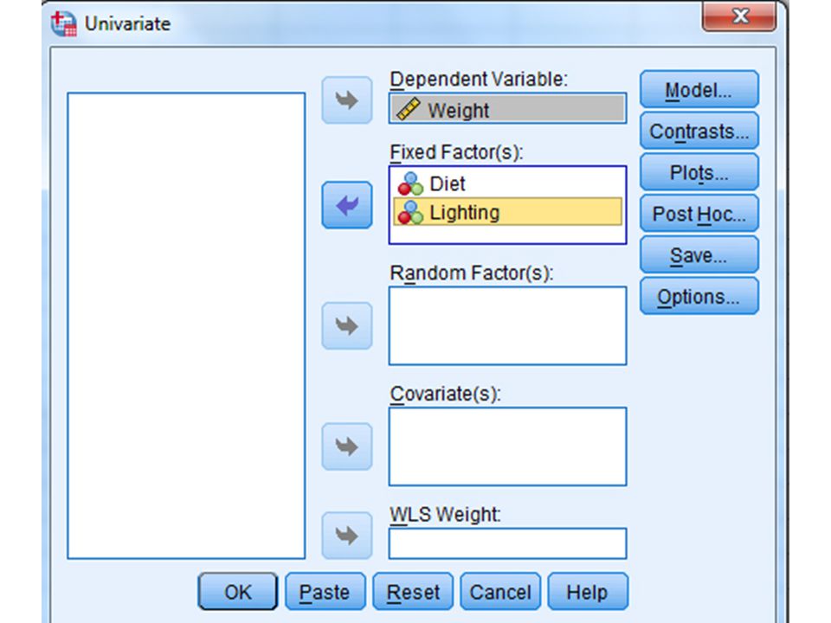Click the ruler icon beside Weight
This screenshot has height=623, width=831.
point(409,109)
